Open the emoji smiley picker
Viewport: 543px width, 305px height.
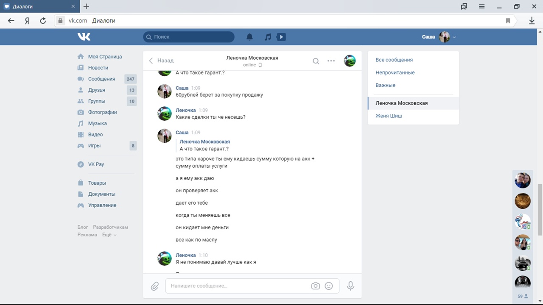[329, 286]
